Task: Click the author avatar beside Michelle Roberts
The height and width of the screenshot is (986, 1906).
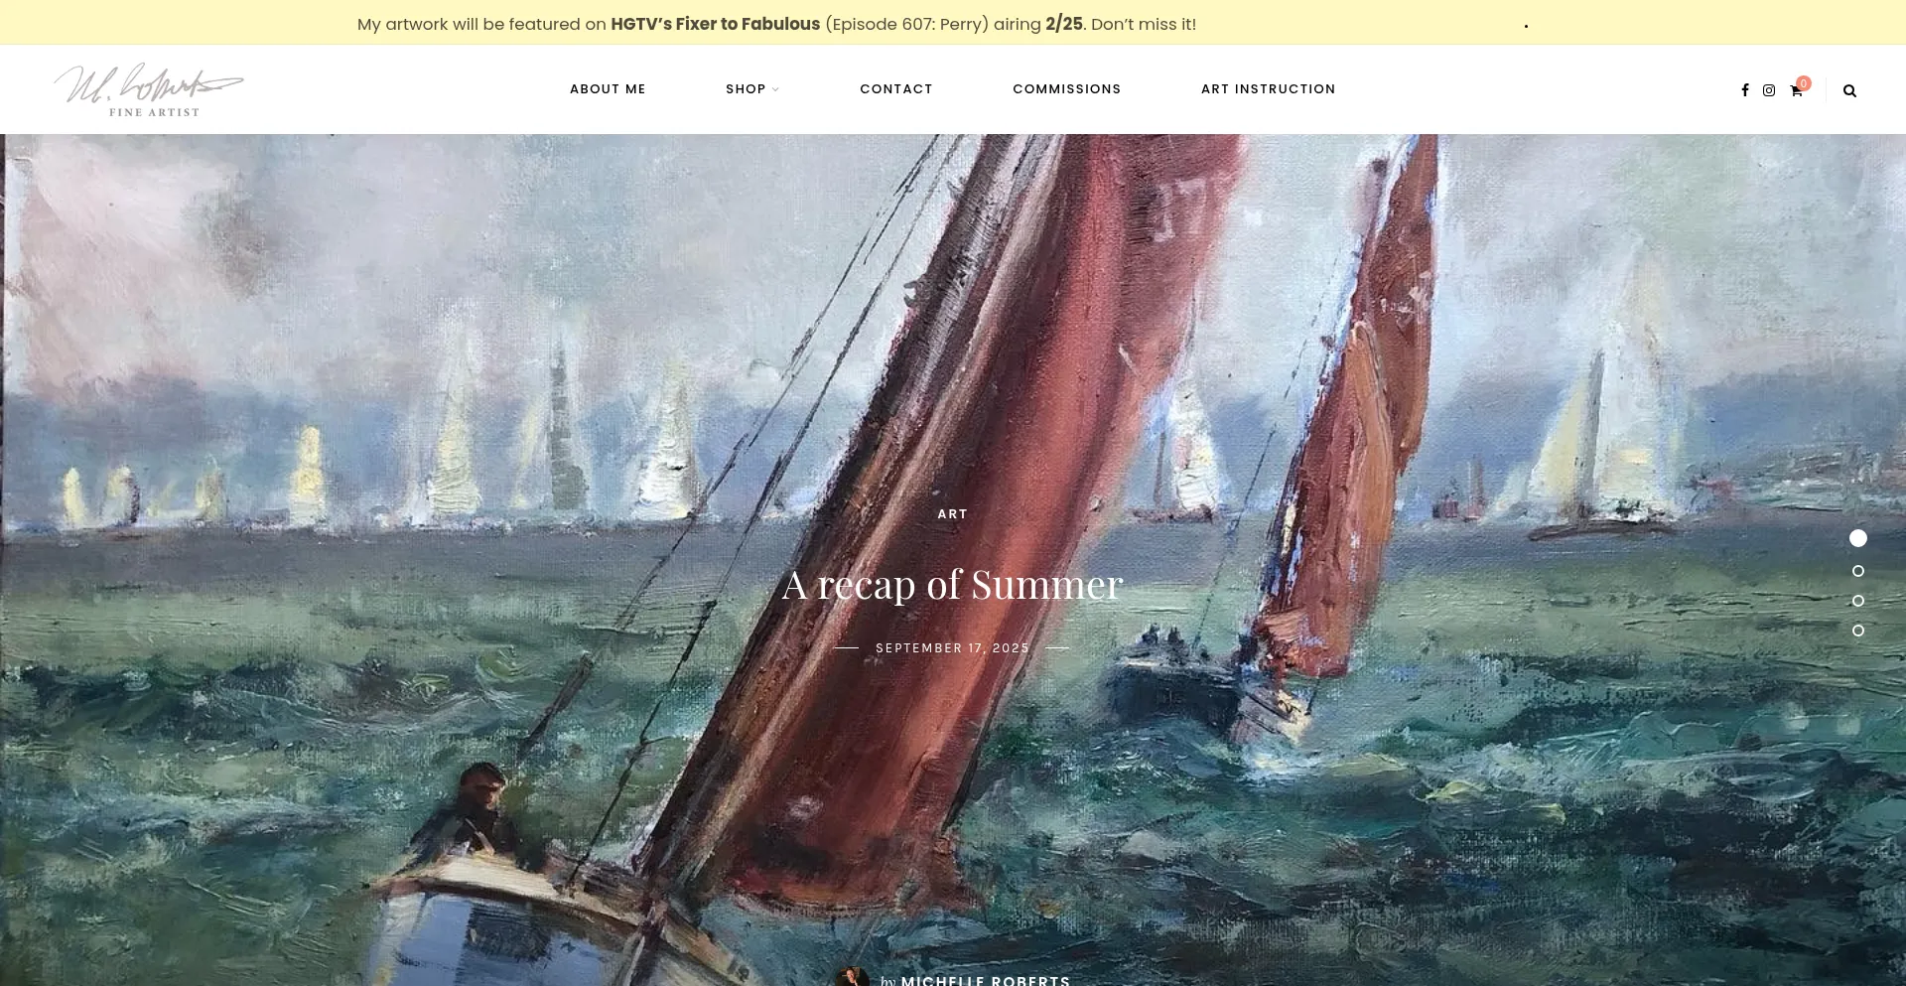Action: 853,977
